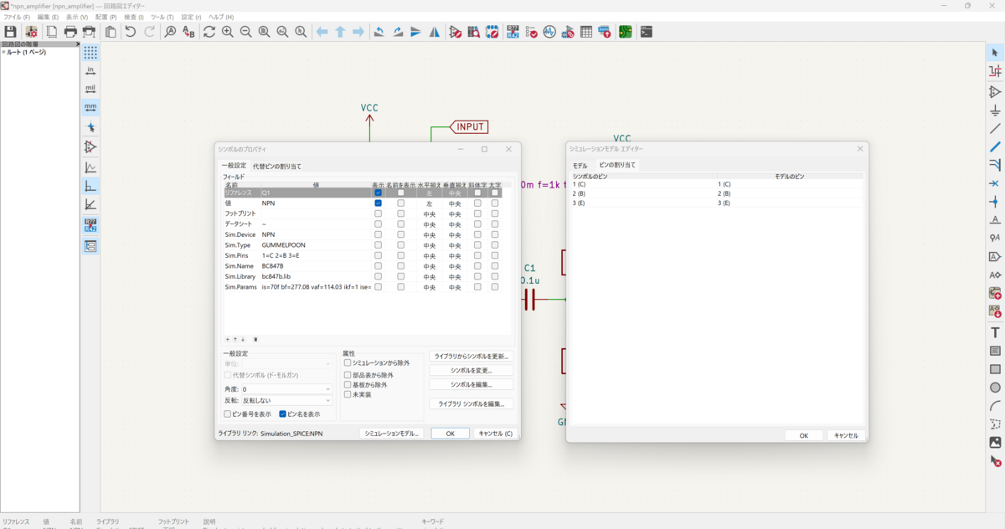
Task: Select the Add Image tool
Action: click(x=995, y=443)
